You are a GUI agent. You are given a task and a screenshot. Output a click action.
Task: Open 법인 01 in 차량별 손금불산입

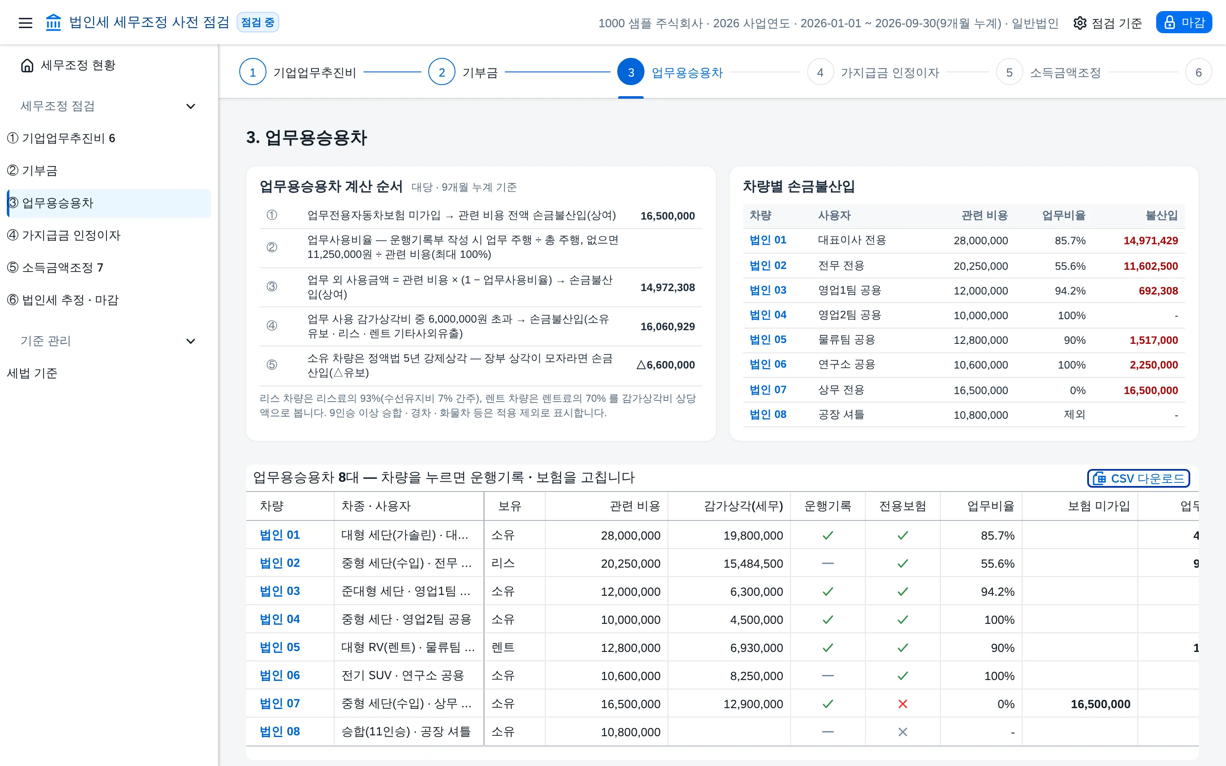[768, 240]
